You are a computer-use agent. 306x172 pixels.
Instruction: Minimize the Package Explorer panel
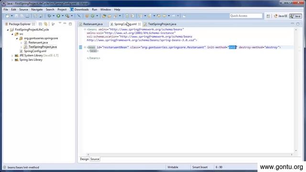pyautogui.click(x=65, y=23)
